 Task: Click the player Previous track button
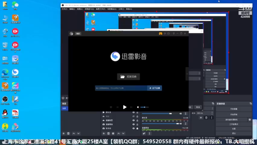[x=117, y=107]
